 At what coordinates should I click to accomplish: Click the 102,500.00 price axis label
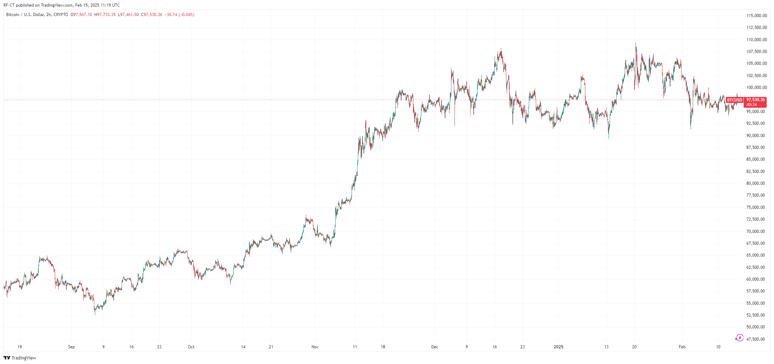pos(757,76)
